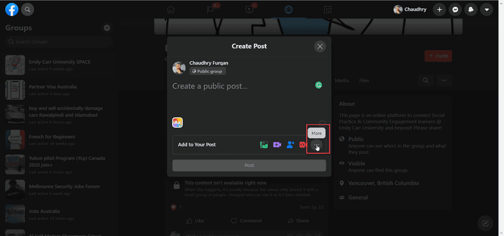Open the Yukon pilot Program (Ycp) Canada group
The width and height of the screenshot is (504, 236).
[x=59, y=164]
